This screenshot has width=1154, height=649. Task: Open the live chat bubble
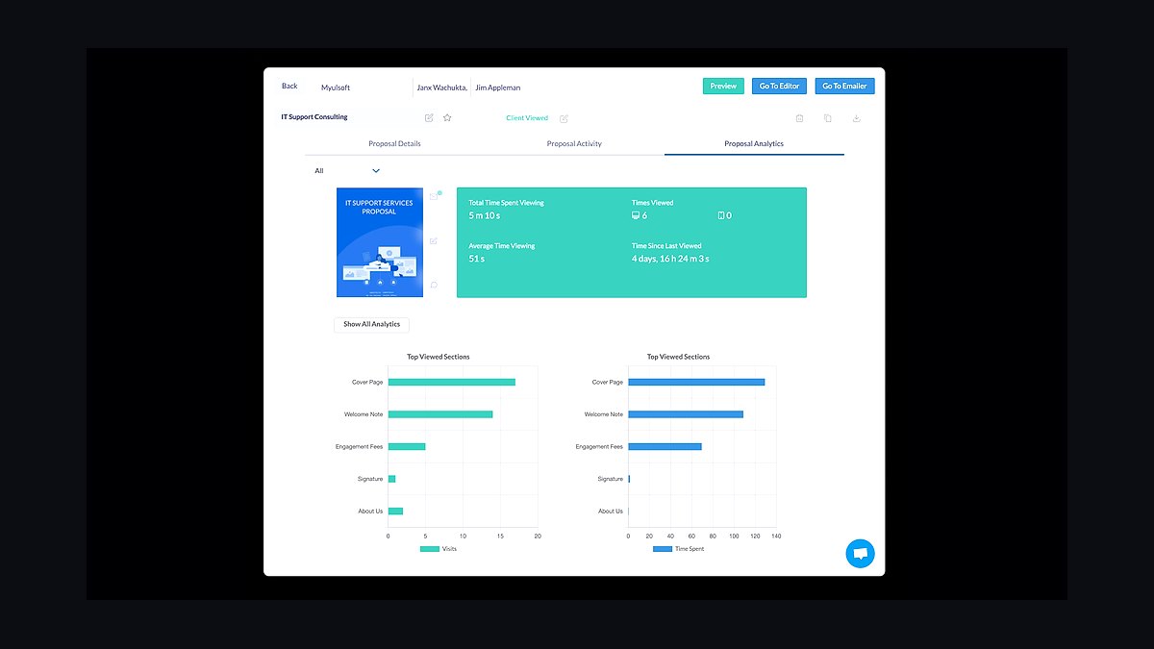860,554
